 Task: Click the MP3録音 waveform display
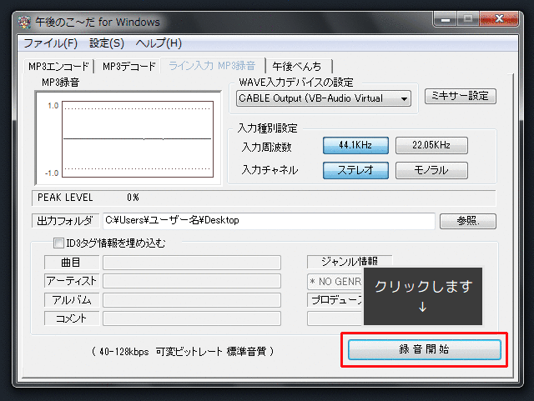click(x=123, y=138)
